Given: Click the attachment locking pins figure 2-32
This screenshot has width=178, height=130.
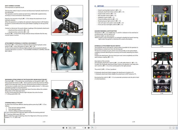Looking at the screenshot, I should point(162,73).
